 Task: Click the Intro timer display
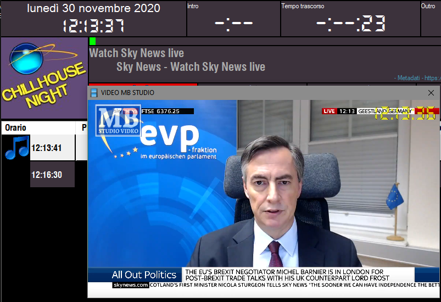click(x=233, y=23)
